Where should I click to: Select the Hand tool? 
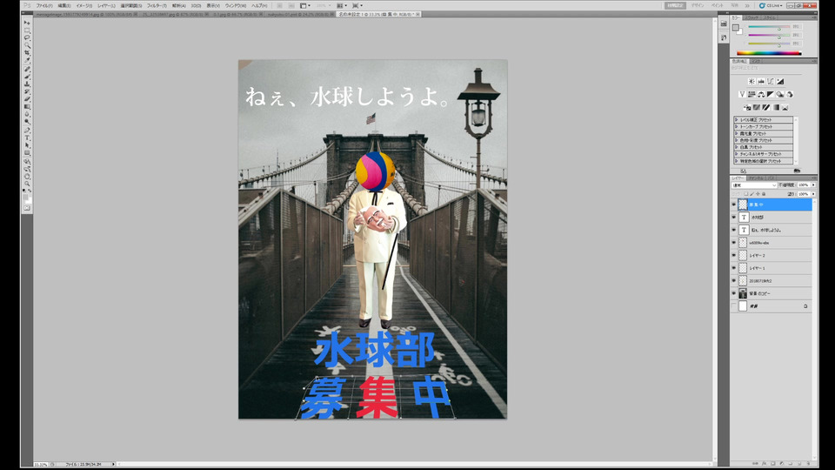click(x=27, y=177)
